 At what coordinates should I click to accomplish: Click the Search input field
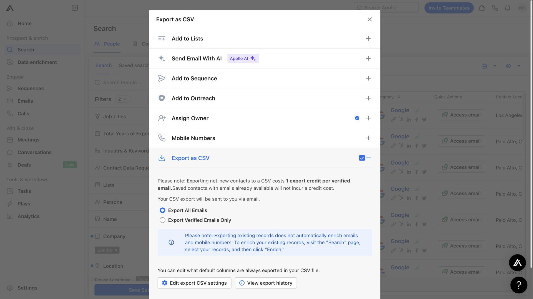pyautogui.click(x=386, y=8)
